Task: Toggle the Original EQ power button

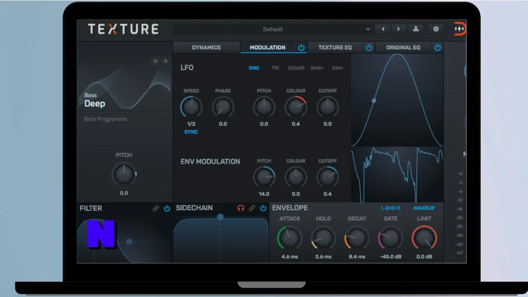Action: (437, 47)
